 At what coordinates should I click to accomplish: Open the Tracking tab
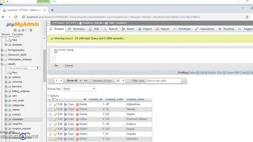(226, 29)
